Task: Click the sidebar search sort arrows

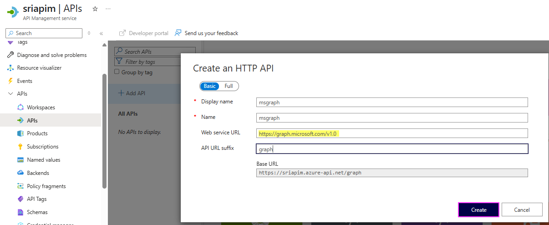Action: coord(89,33)
